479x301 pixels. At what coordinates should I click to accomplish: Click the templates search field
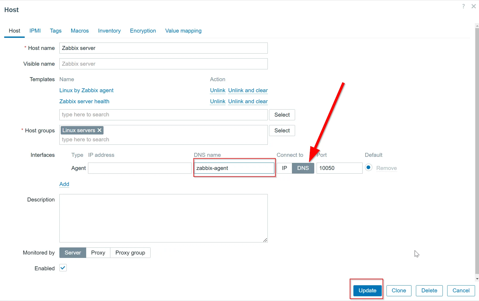tap(163, 115)
